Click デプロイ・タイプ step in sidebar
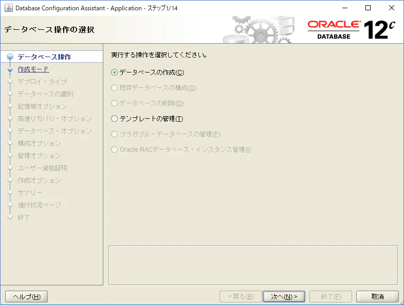The height and width of the screenshot is (305, 404). click(42, 81)
